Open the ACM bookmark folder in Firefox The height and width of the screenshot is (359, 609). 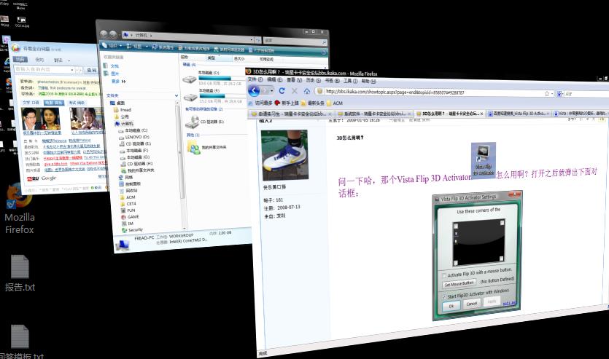[x=335, y=103]
